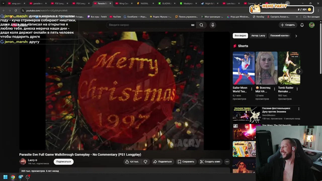Screen dimensions: 322x181
Task: Click the magnifier search button
Action: [x=201, y=25]
